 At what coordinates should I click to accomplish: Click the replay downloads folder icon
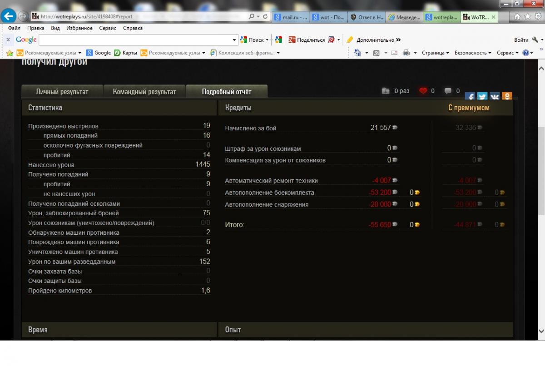point(386,91)
